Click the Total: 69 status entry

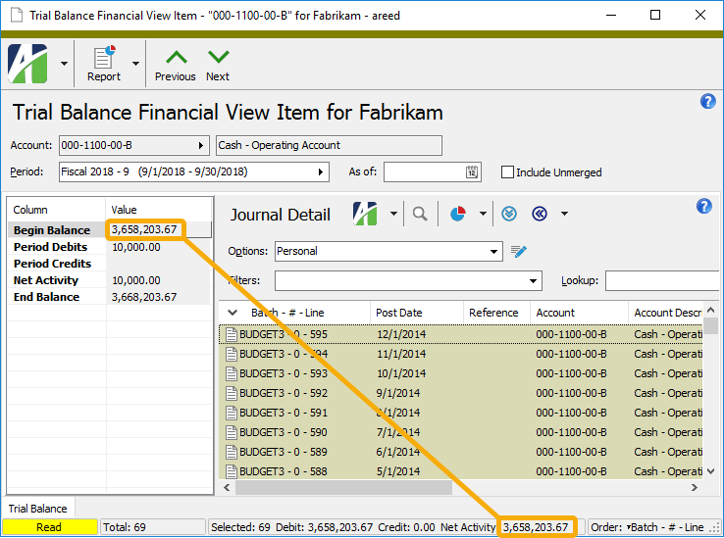pos(152,527)
